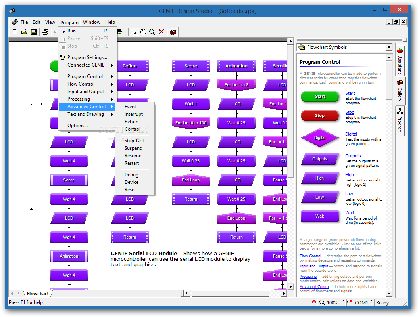Click the Score define block in flowchart
Screen dimensions: 419x317
pyautogui.click(x=191, y=66)
